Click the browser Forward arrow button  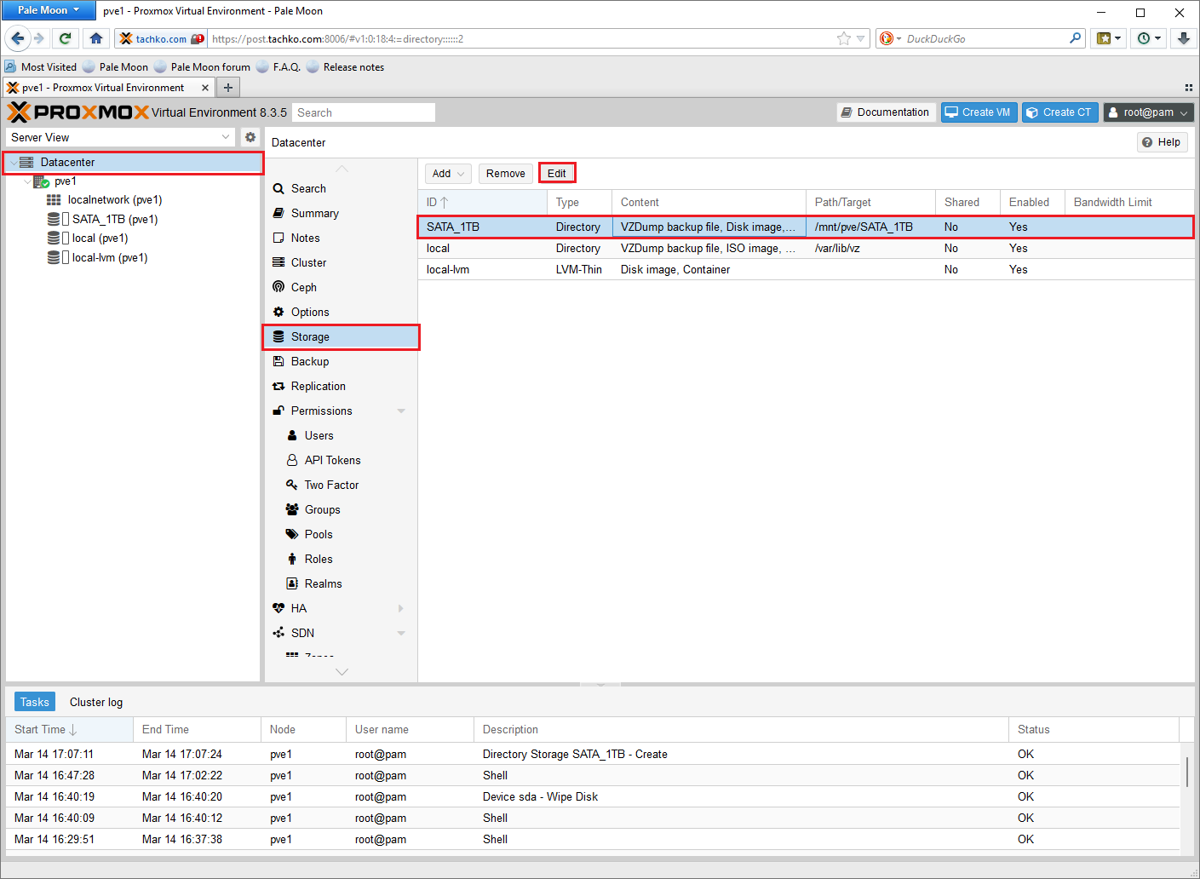pos(39,38)
